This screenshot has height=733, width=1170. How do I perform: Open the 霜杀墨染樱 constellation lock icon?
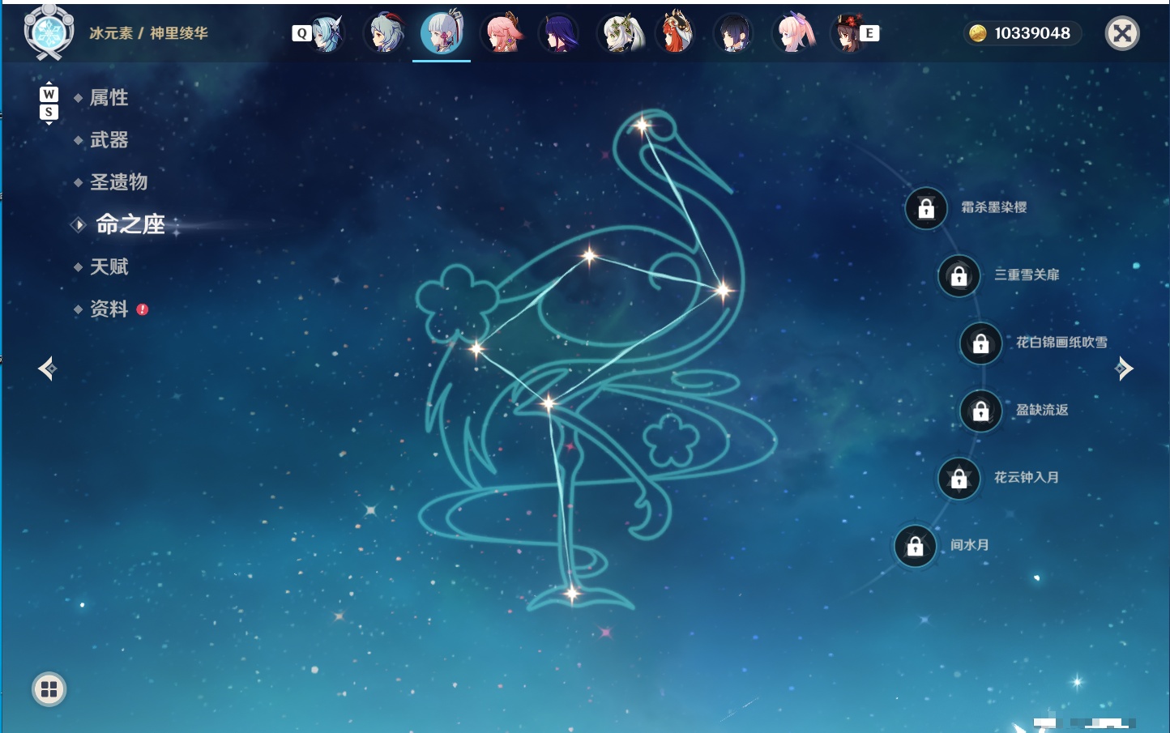click(x=926, y=209)
